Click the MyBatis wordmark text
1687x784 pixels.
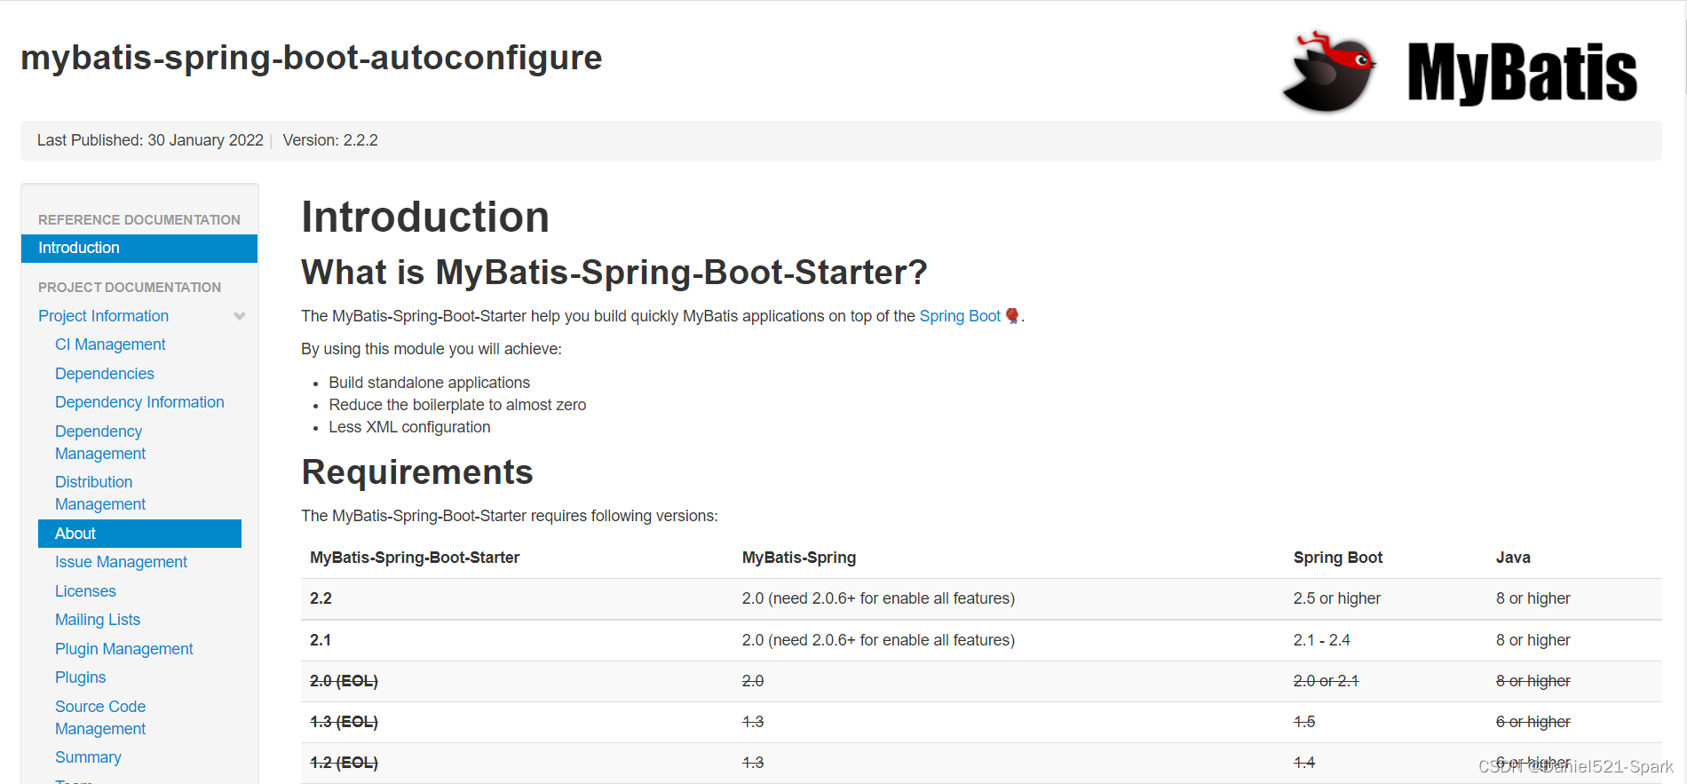(x=1522, y=73)
